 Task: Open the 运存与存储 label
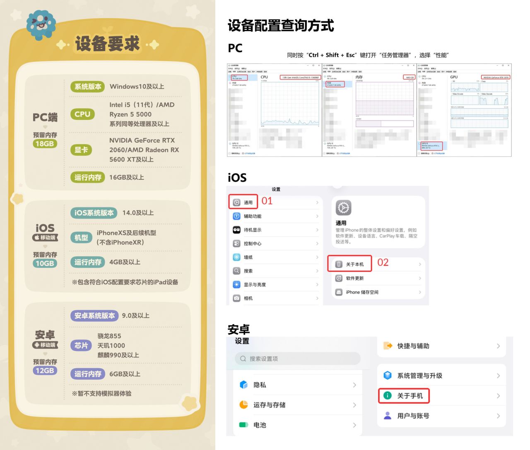[x=270, y=405]
